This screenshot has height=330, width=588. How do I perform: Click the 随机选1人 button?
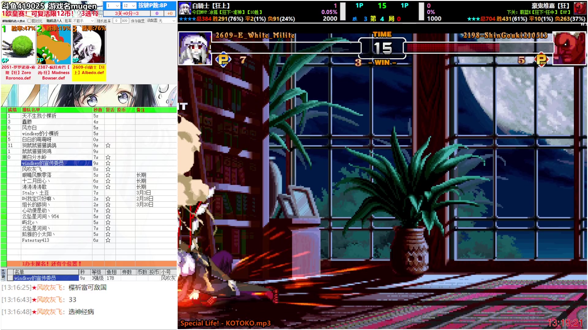pos(54,21)
